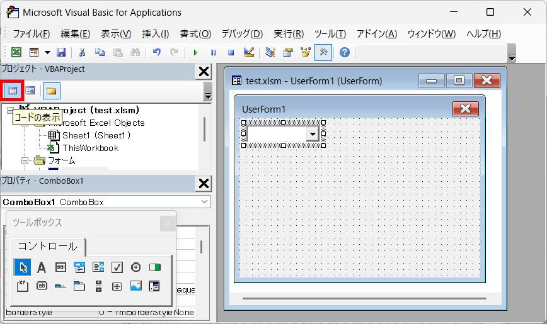Run Sub/UserForm with green play button
The height and width of the screenshot is (324, 547).
[195, 53]
